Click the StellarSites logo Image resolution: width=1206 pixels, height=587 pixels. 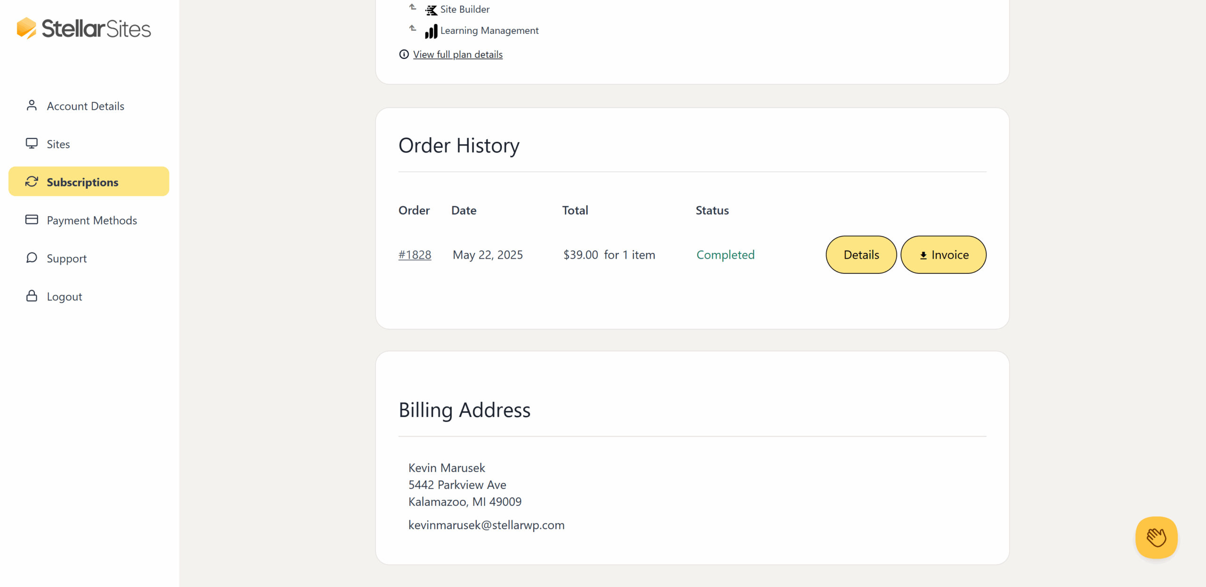point(83,28)
